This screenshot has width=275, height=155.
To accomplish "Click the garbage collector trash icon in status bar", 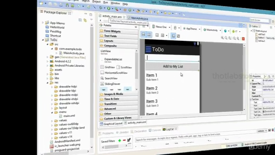I will pos(242,145).
